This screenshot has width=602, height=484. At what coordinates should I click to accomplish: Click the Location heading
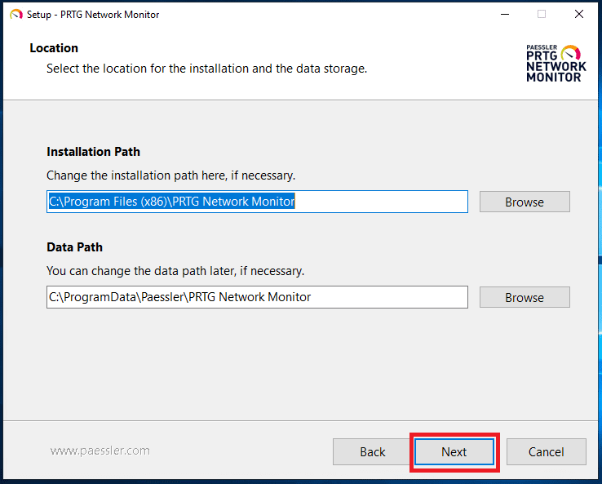click(54, 48)
